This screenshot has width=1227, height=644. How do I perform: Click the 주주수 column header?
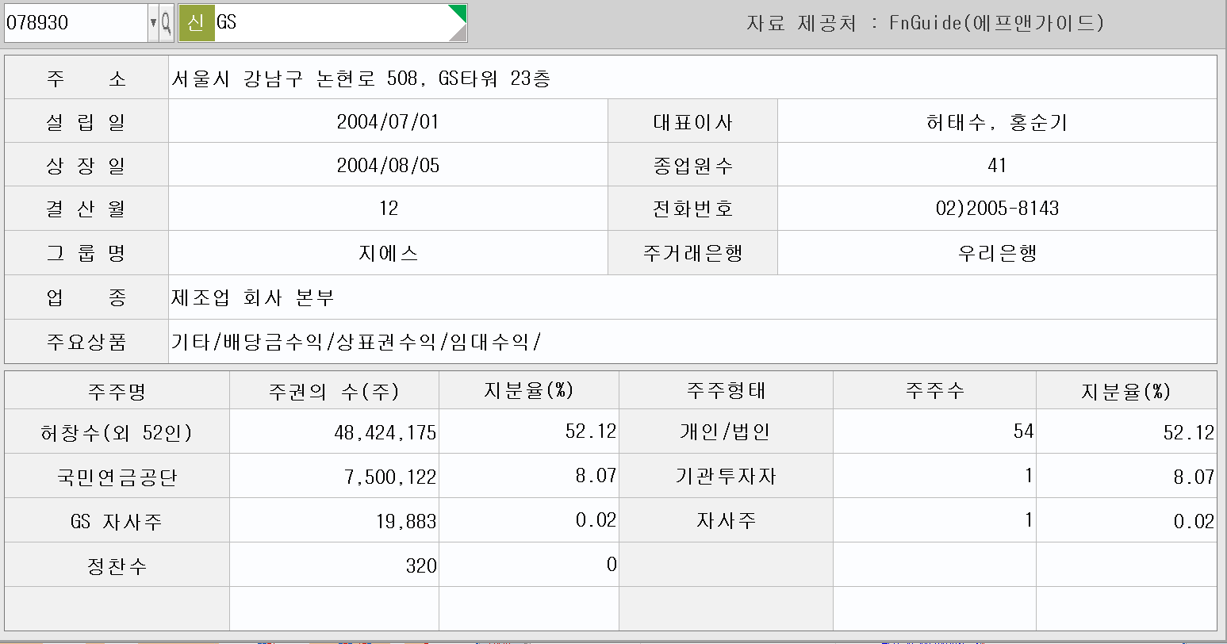point(934,390)
